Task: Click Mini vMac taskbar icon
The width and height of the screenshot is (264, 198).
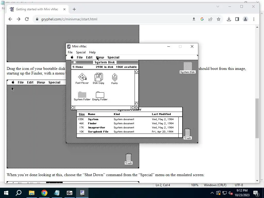Action: click(x=82, y=193)
